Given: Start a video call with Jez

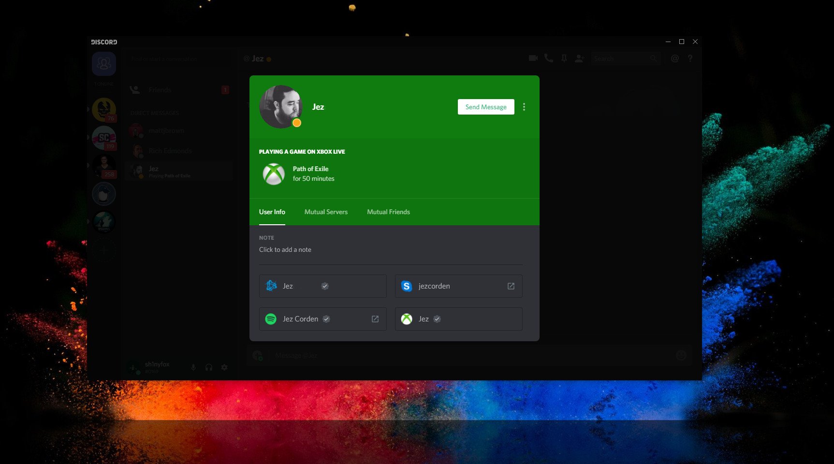Looking at the screenshot, I should (533, 58).
